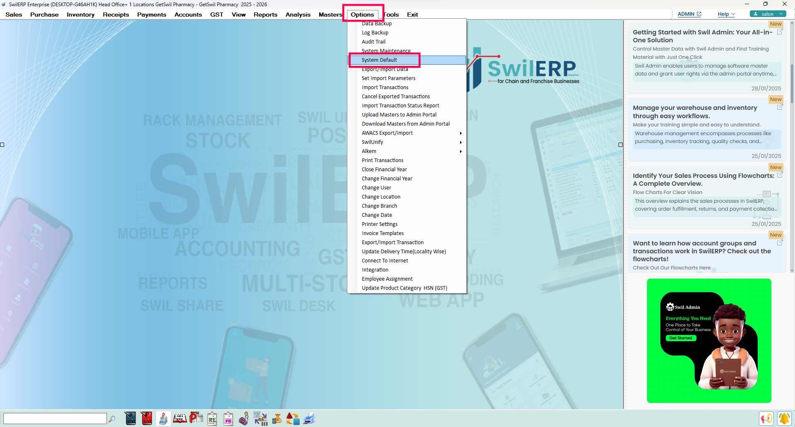This screenshot has height=427, width=795.
Task: Open the Order Book toolbar icon
Action: [179, 418]
